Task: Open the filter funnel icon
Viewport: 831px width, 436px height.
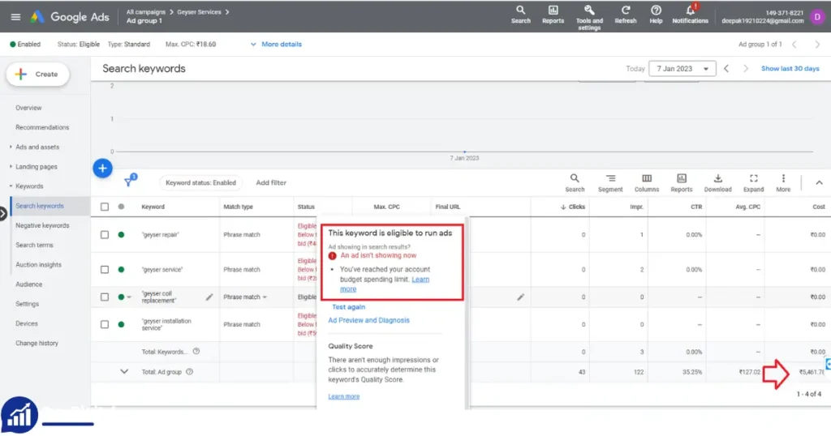Action: click(129, 182)
